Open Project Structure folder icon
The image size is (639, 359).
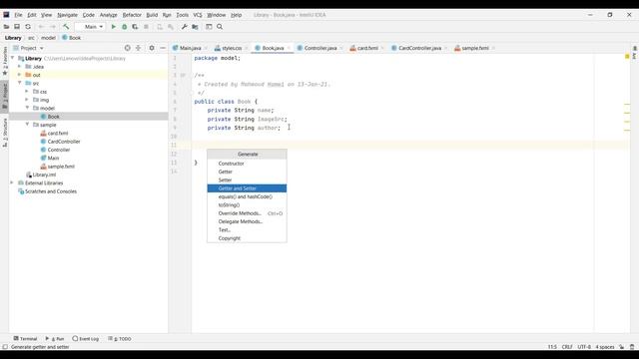coord(195,27)
